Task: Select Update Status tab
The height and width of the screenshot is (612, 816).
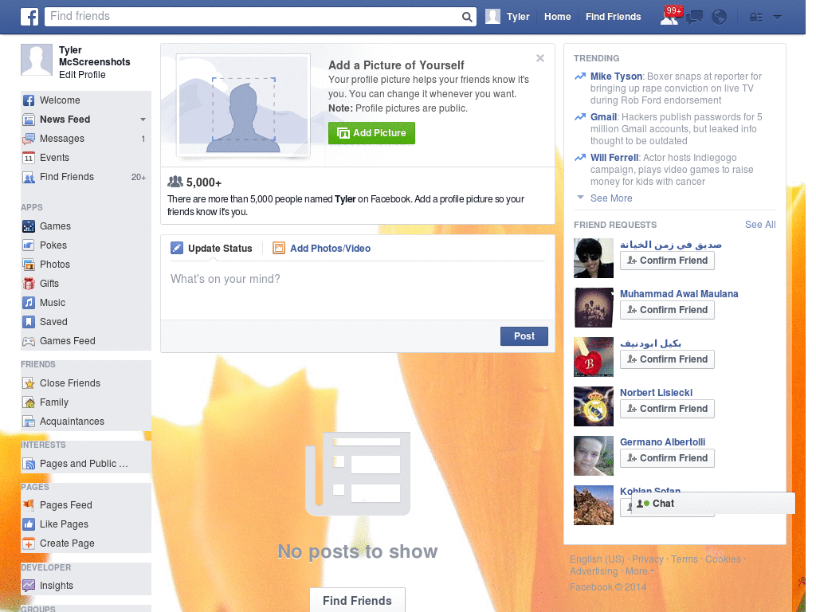Action: point(212,249)
